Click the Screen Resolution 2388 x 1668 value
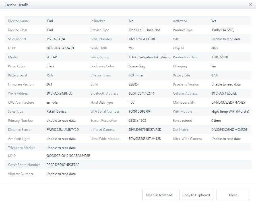 (x=137, y=121)
